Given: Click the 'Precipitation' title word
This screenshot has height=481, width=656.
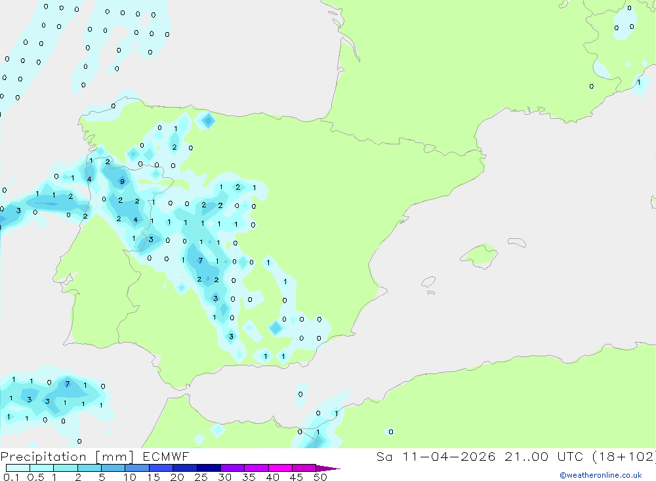Looking at the screenshot, I should 43,457.
